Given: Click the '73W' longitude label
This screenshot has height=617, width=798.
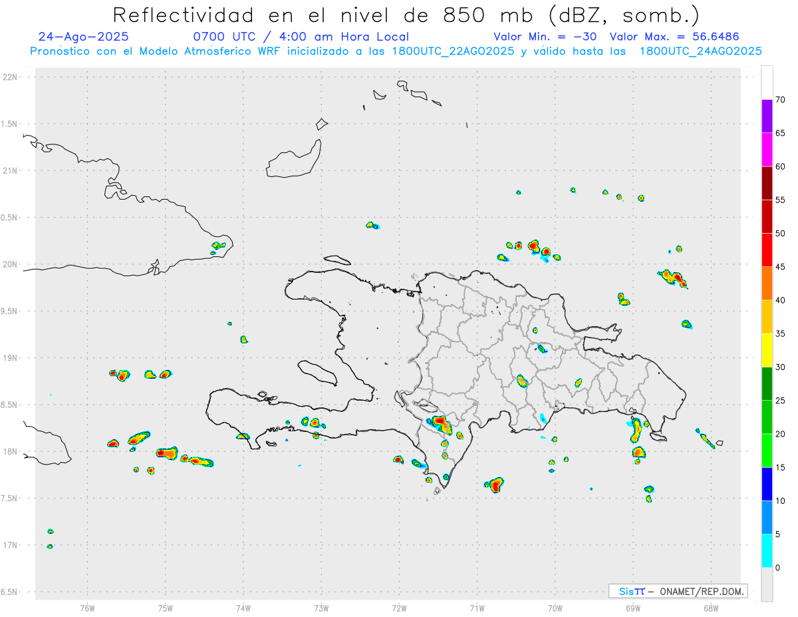Looking at the screenshot, I should click(x=321, y=608).
